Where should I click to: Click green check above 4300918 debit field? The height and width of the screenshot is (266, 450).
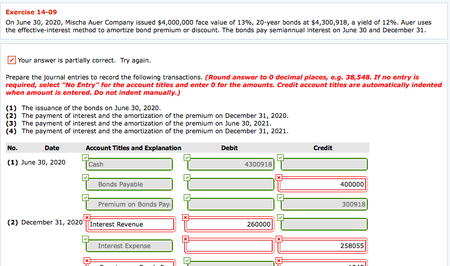[x=187, y=157]
